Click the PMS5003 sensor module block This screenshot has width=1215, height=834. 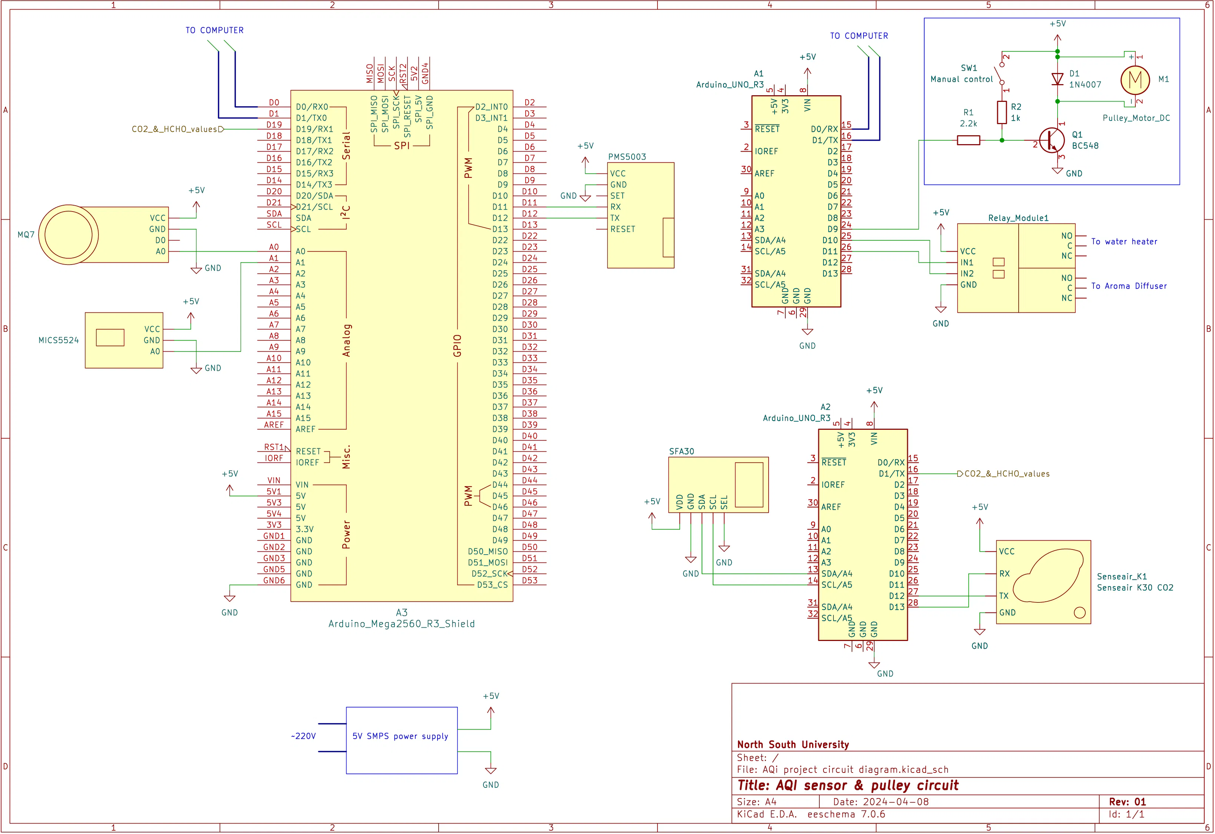pyautogui.click(x=640, y=215)
